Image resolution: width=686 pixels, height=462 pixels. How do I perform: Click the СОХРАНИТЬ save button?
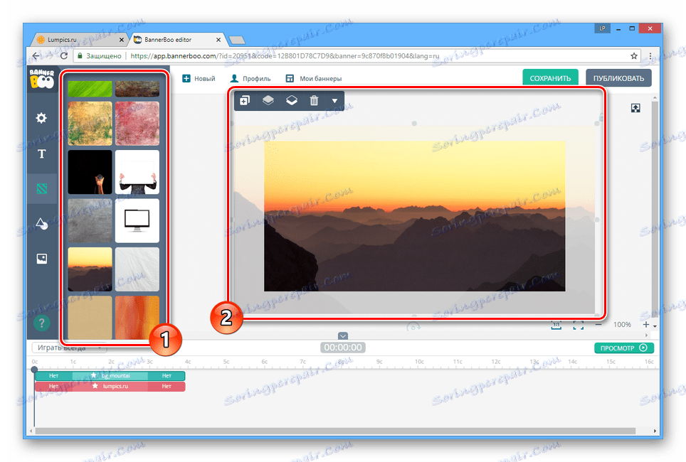point(550,77)
